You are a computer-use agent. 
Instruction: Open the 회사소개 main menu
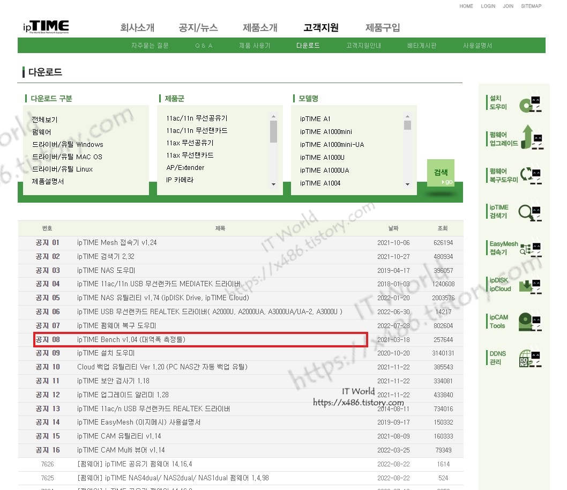(x=137, y=27)
